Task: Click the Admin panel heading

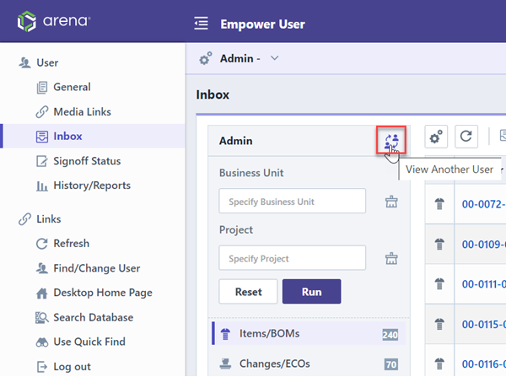Action: [x=236, y=141]
